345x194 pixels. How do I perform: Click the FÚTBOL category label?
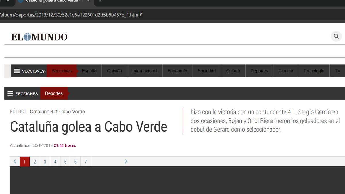(x=18, y=112)
